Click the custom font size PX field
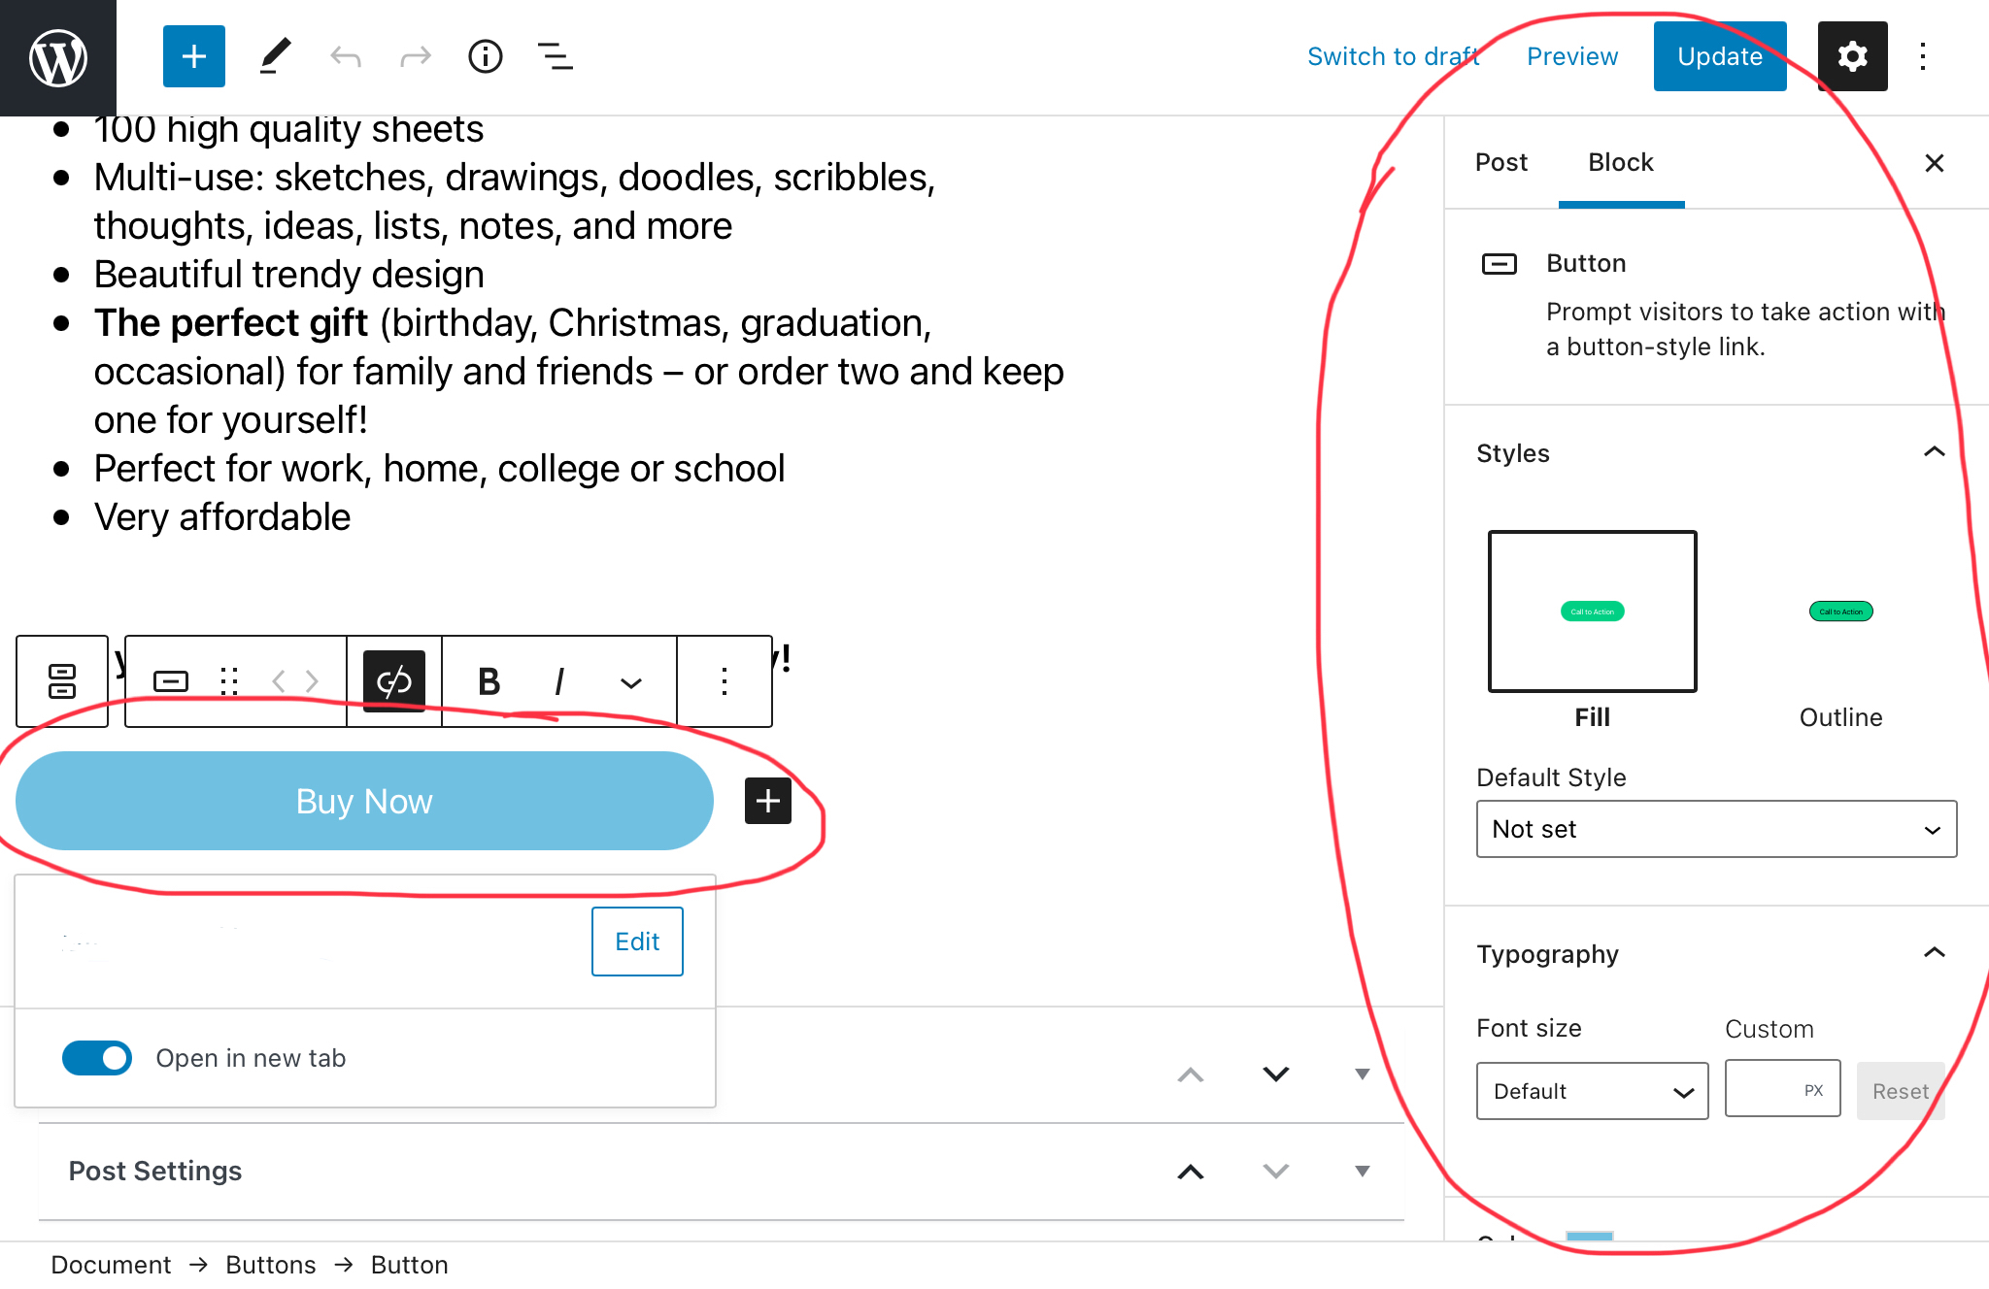1989x1289 pixels. pos(1768,1089)
